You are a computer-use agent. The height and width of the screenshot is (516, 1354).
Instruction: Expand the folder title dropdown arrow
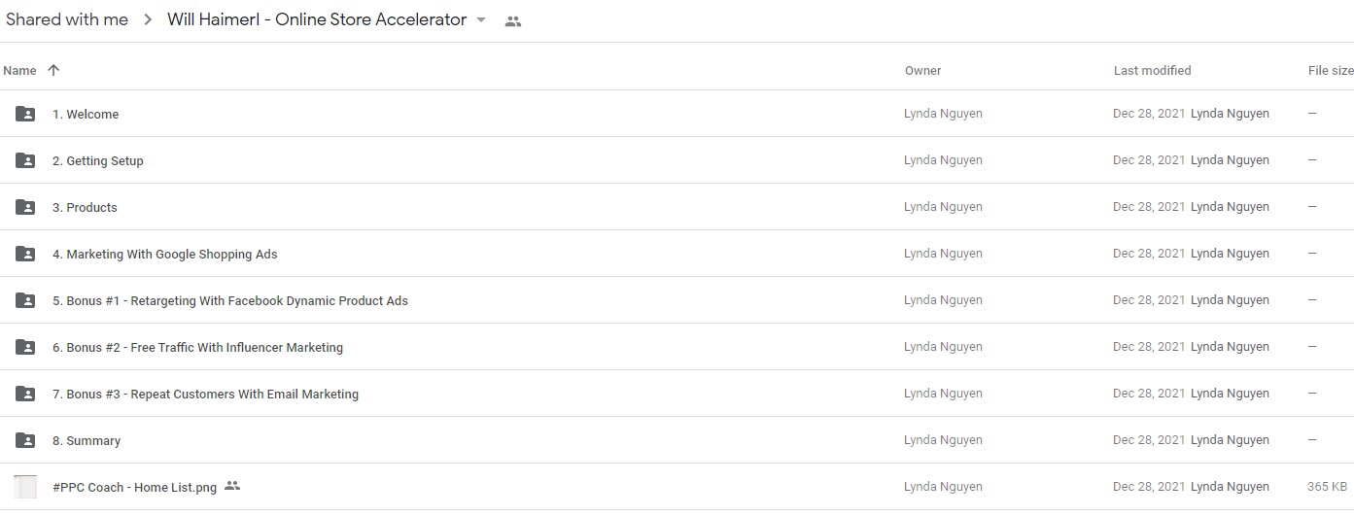481,20
